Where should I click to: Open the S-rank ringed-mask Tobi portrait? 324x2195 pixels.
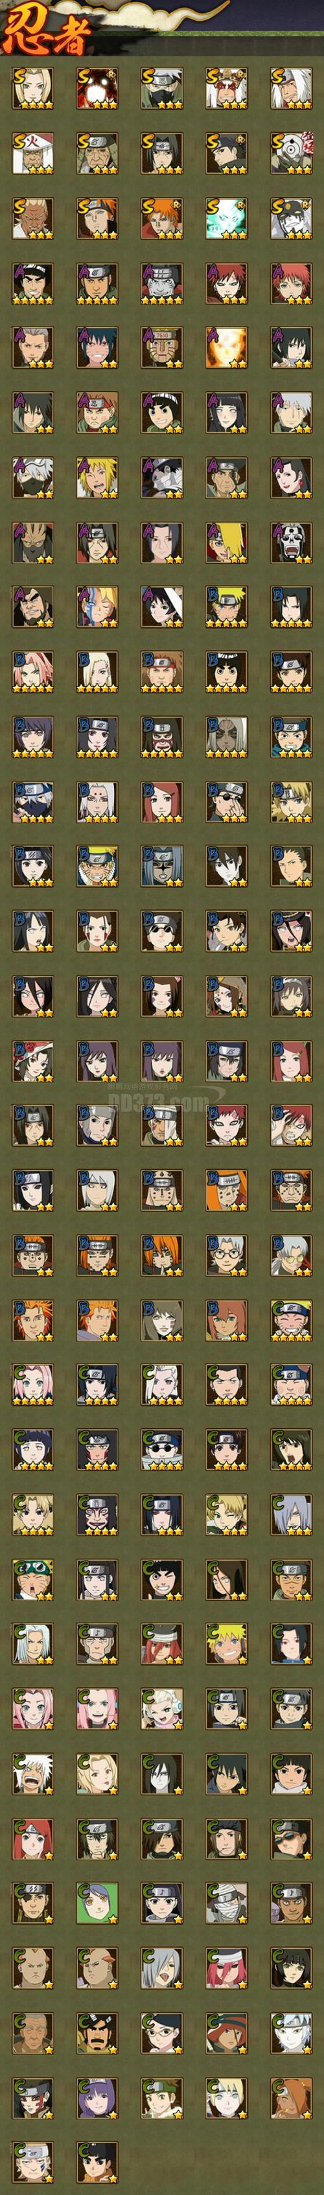(292, 154)
